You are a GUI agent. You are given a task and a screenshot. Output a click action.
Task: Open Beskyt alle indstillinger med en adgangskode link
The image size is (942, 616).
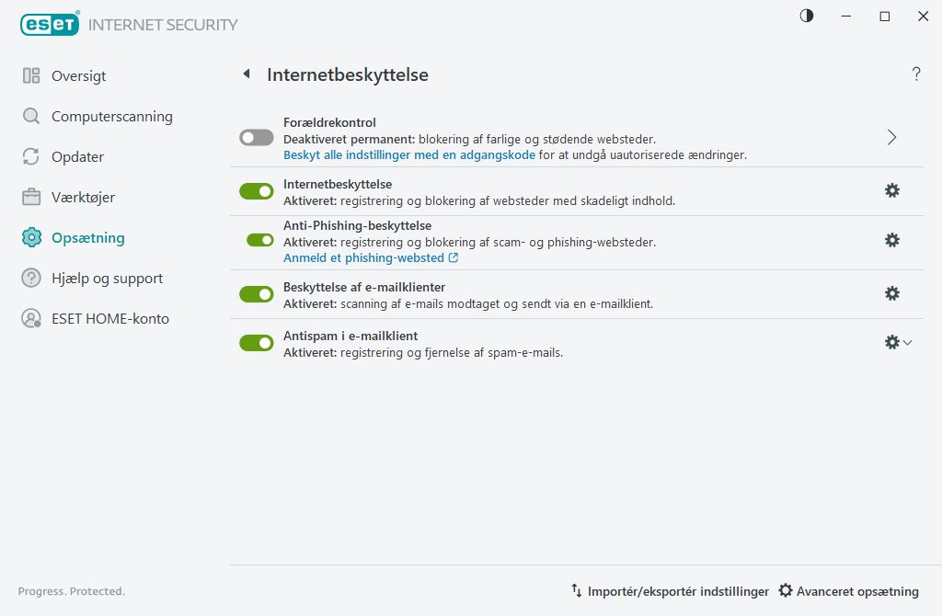click(x=408, y=155)
